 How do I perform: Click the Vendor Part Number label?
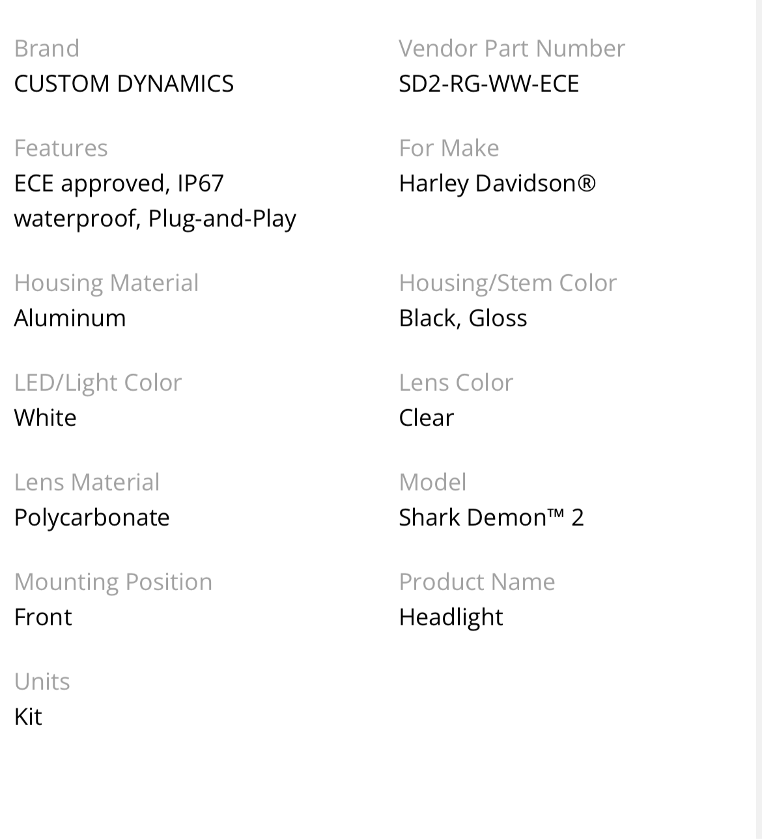tap(511, 48)
